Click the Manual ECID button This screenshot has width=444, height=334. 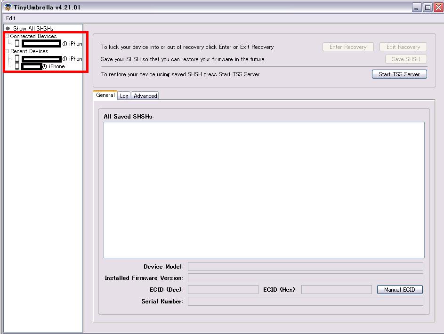point(400,290)
